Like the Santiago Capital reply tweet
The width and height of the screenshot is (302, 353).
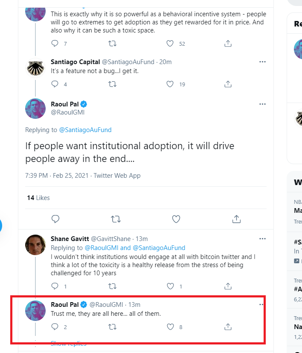tap(170, 84)
